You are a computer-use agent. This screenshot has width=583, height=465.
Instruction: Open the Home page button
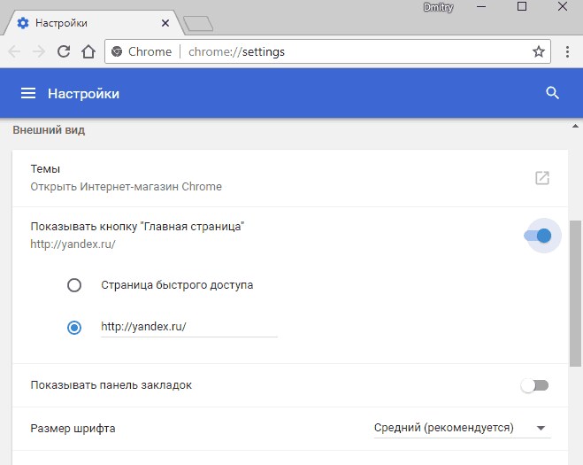88,51
